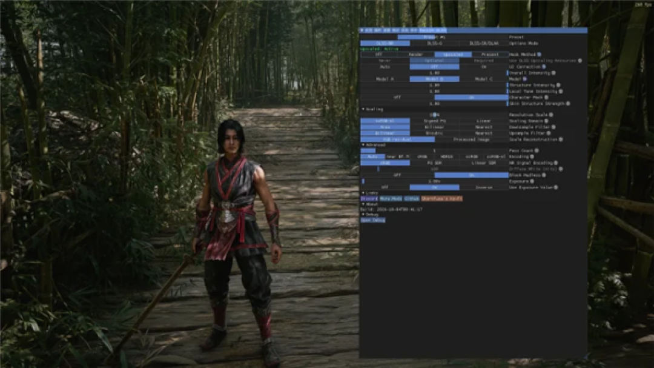Turn Character Mask Off

[397, 98]
